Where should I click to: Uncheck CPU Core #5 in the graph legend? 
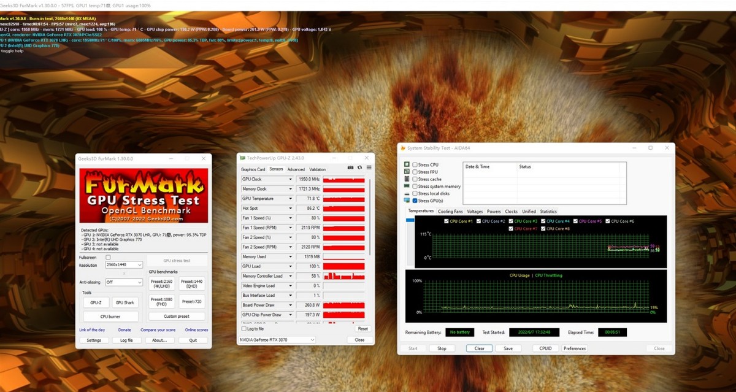tap(575, 221)
